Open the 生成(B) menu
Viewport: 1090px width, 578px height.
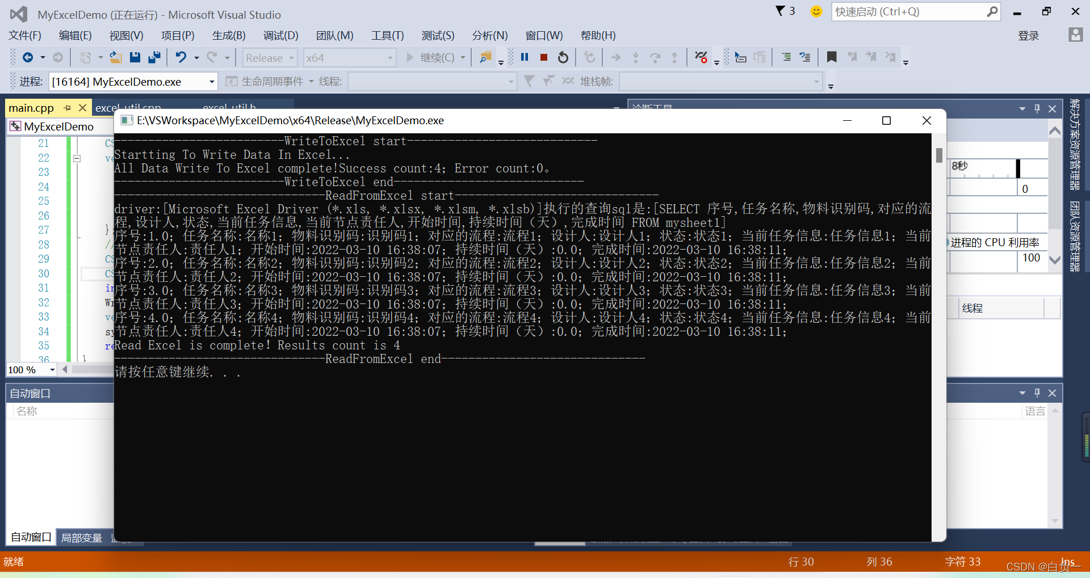(x=229, y=35)
